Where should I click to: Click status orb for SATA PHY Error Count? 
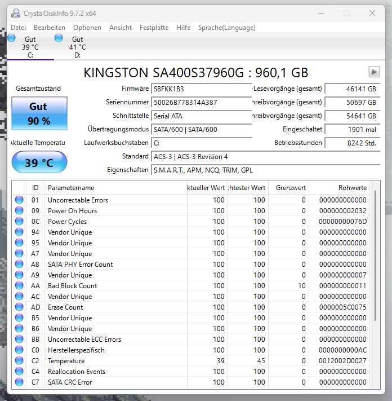(19, 264)
